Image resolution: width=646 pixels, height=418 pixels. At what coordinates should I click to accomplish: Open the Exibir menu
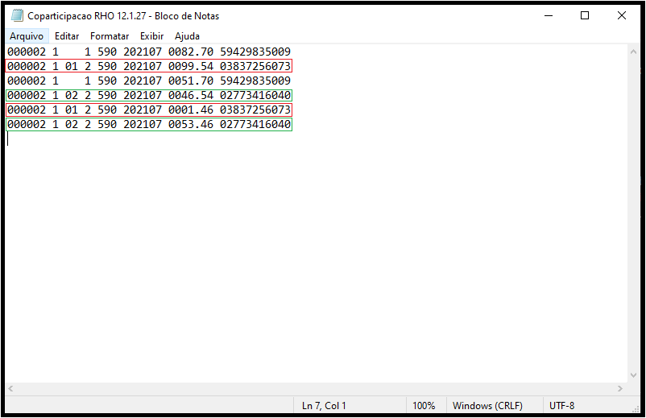click(151, 36)
